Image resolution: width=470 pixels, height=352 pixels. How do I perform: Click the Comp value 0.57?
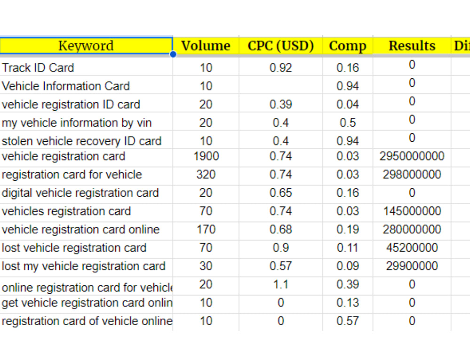click(348, 321)
